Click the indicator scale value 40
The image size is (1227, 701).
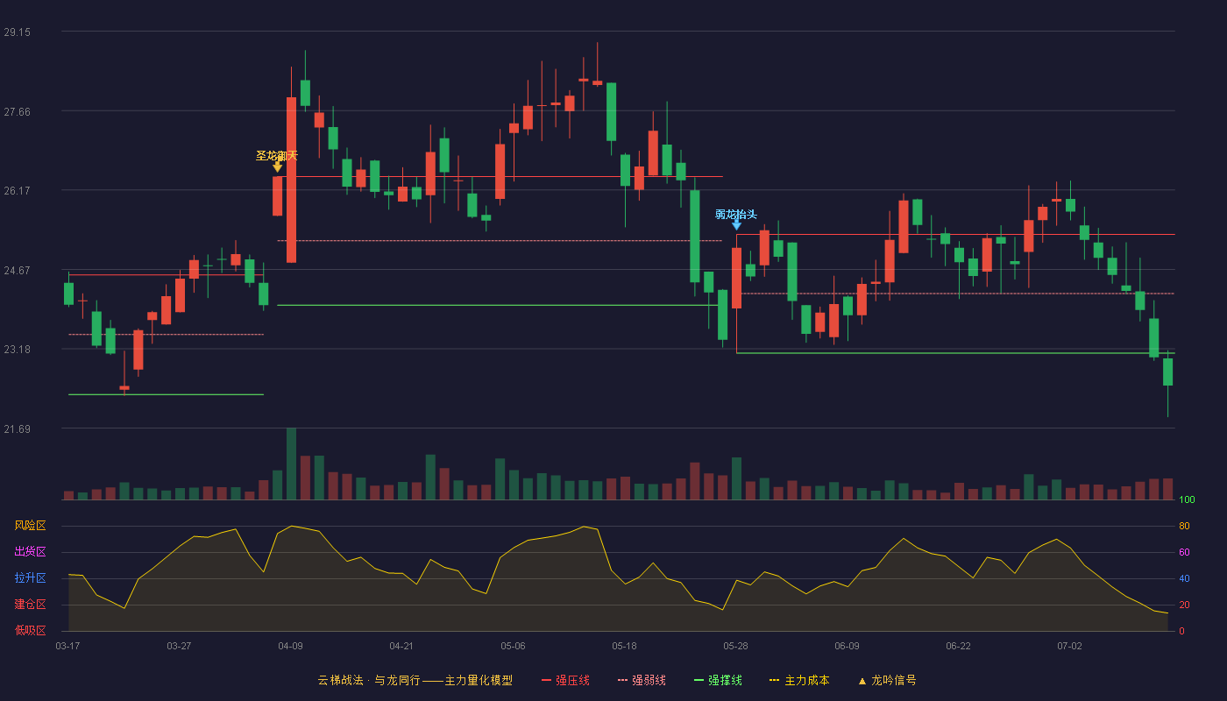(1184, 578)
